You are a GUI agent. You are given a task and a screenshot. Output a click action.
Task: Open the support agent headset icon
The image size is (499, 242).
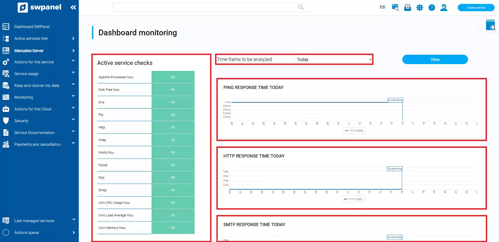pos(444,7)
